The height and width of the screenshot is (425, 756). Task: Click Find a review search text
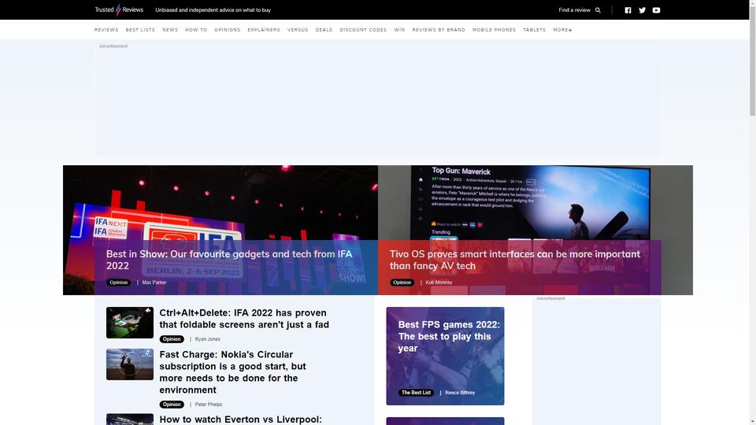click(x=574, y=10)
